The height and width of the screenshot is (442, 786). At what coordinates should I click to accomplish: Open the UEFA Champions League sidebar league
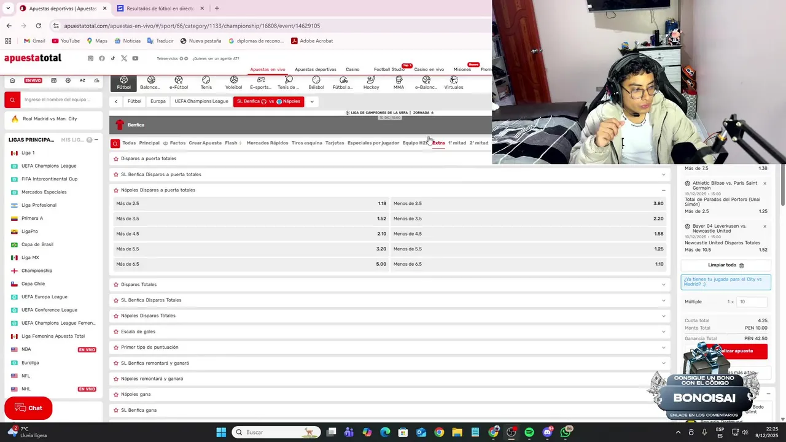click(x=49, y=166)
